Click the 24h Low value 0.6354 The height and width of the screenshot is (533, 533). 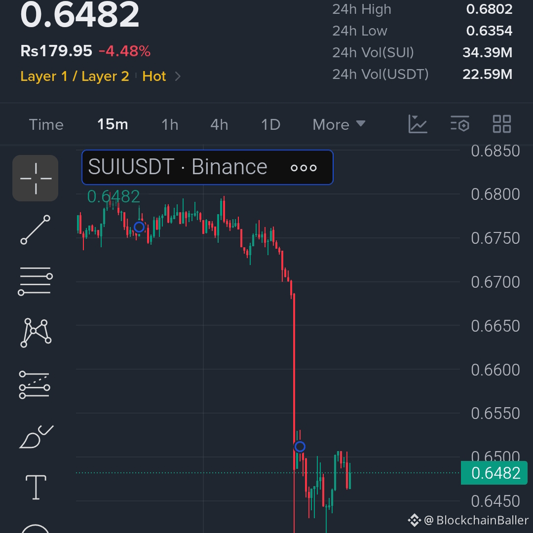pos(489,31)
